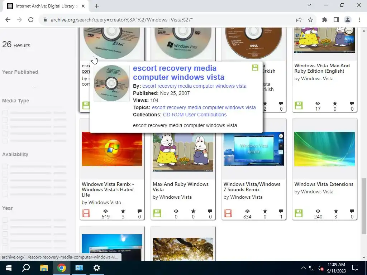Click the popup disc thumbnail image

pyautogui.click(x=111, y=83)
